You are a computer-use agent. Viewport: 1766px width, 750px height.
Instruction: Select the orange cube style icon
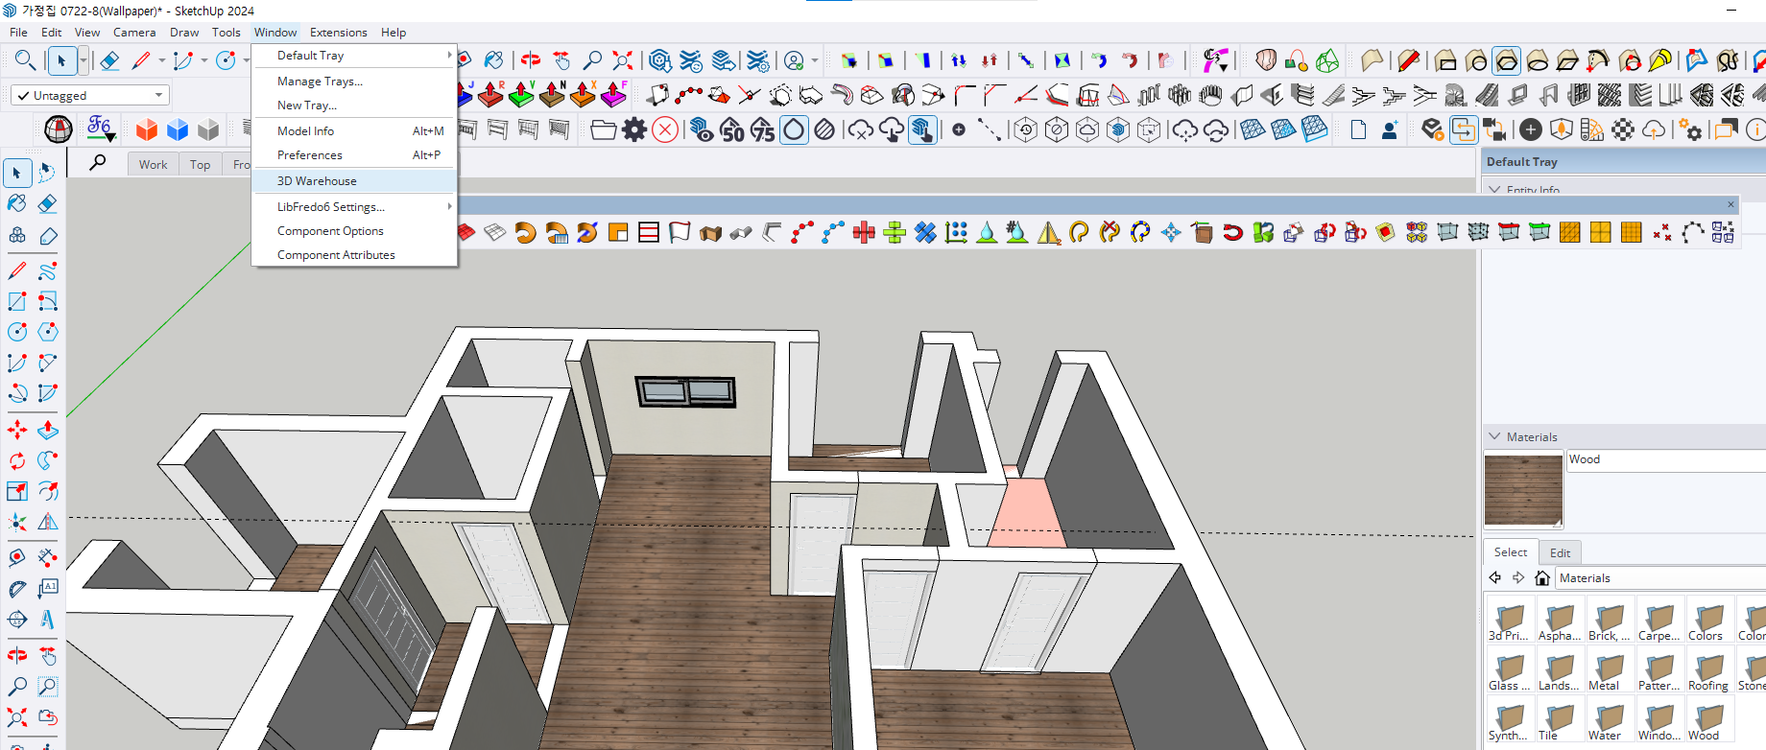147,129
